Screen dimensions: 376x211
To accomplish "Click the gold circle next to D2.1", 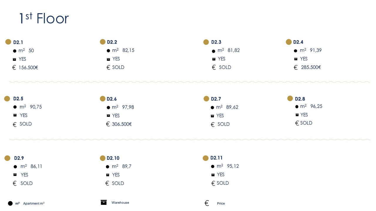I will (8, 42).
